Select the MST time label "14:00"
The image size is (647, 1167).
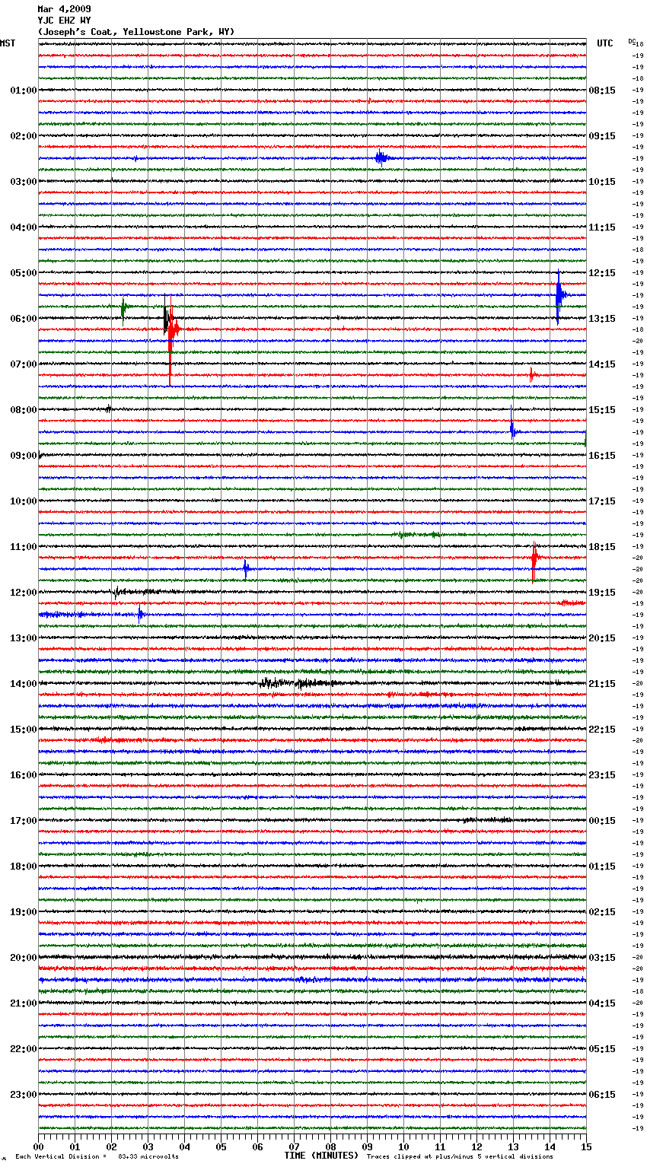click(x=24, y=684)
